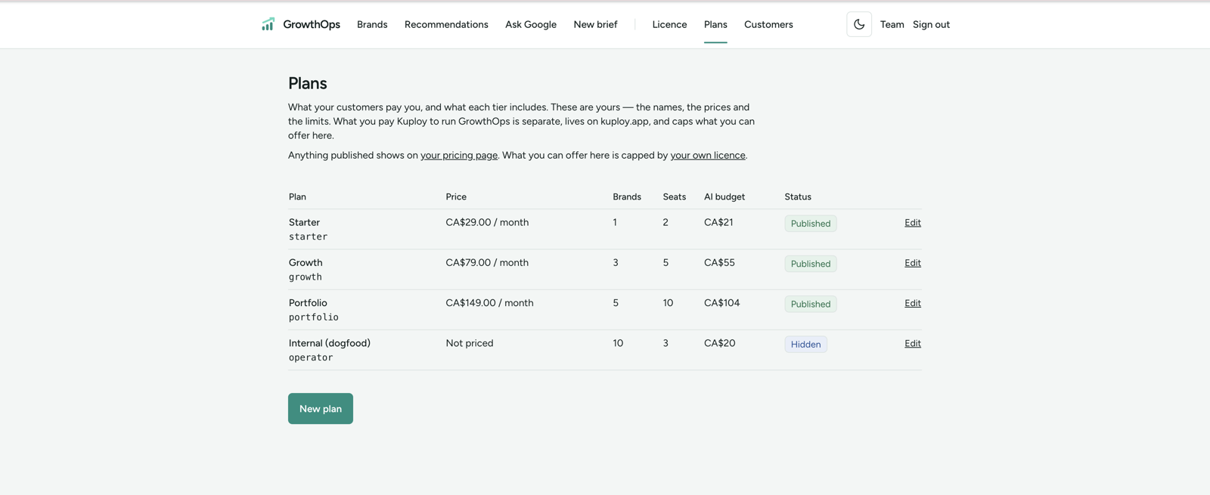Click the Plan column header

(297, 196)
